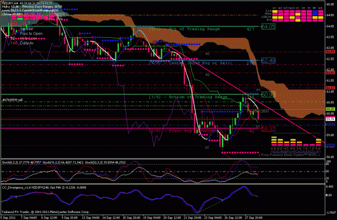
Task: Click the green 60.25 price tag on axis
Action: (x=330, y=109)
